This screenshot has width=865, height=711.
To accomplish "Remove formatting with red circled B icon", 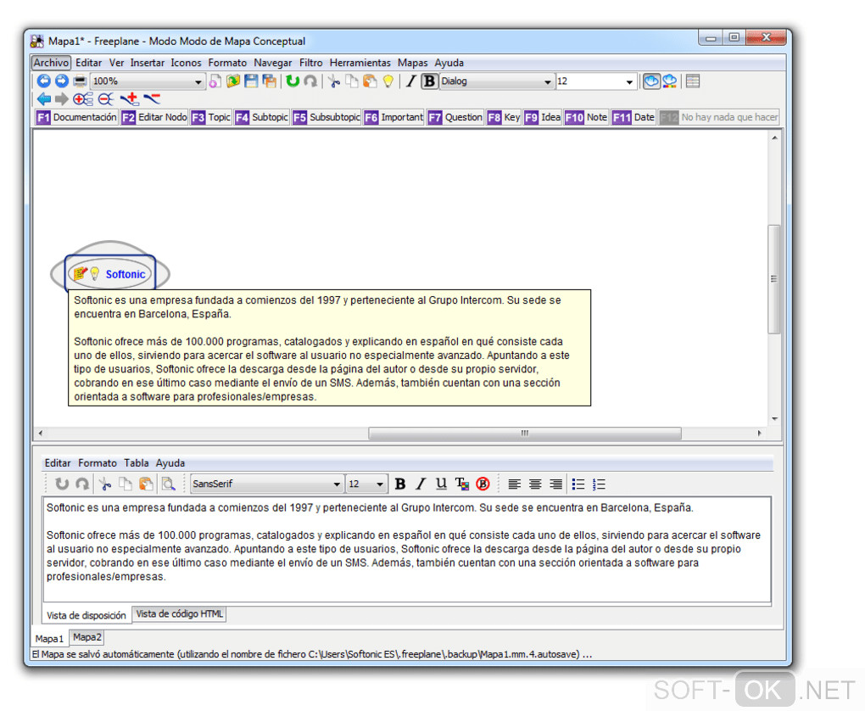I will tap(483, 484).
